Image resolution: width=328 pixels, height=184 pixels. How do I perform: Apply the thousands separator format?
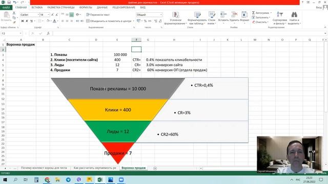(150, 21)
